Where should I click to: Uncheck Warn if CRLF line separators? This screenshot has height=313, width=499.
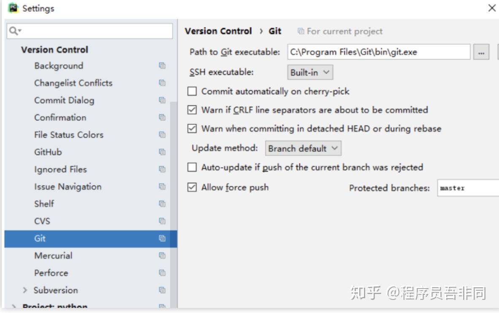click(192, 110)
